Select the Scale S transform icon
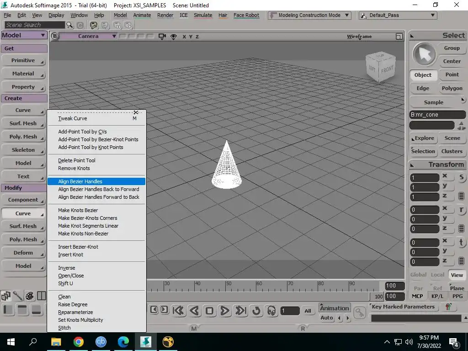 tap(462, 177)
